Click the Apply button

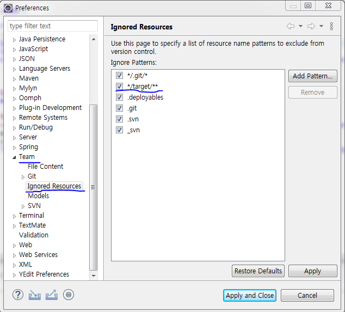tap(313, 271)
